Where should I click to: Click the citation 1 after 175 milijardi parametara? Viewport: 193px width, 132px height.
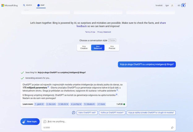pos(48,87)
